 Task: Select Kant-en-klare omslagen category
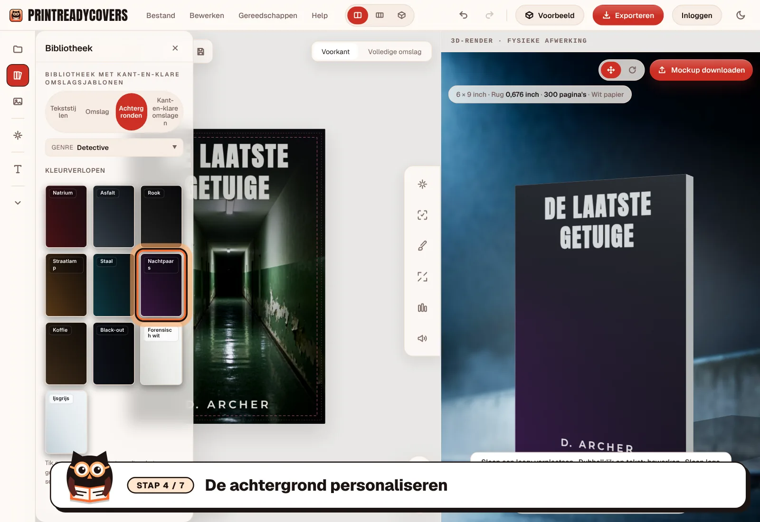click(x=165, y=112)
